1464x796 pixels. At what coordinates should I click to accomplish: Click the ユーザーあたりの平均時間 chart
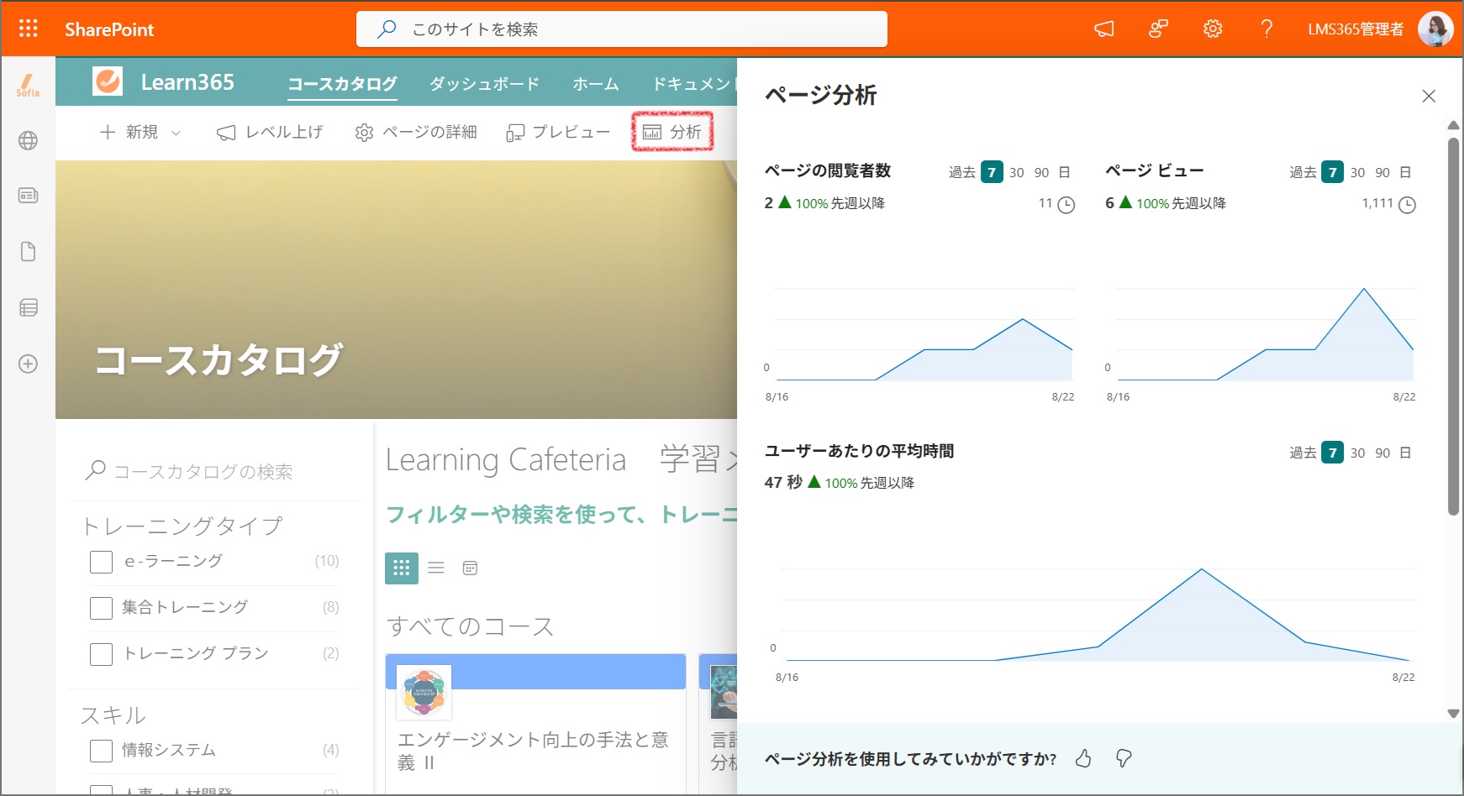(x=1097, y=615)
